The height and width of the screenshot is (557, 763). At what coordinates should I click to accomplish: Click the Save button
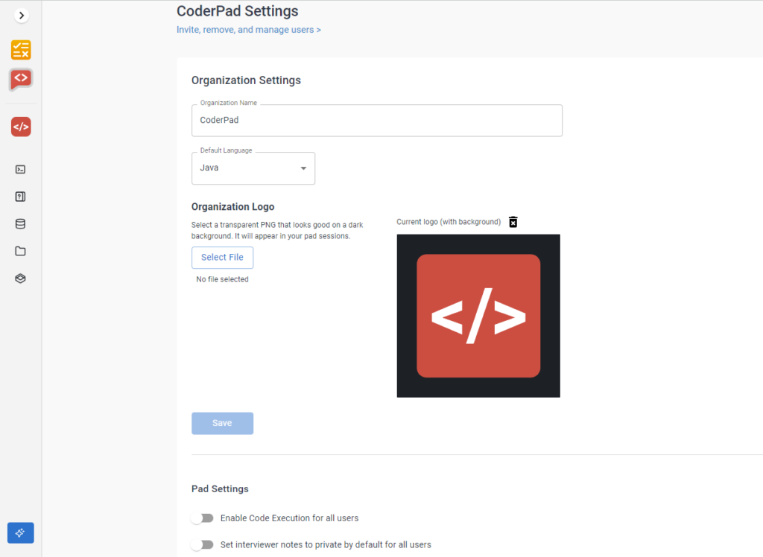222,423
